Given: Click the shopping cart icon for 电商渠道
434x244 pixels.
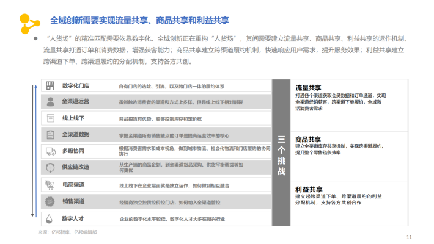Looking at the screenshot, I should [50, 184].
